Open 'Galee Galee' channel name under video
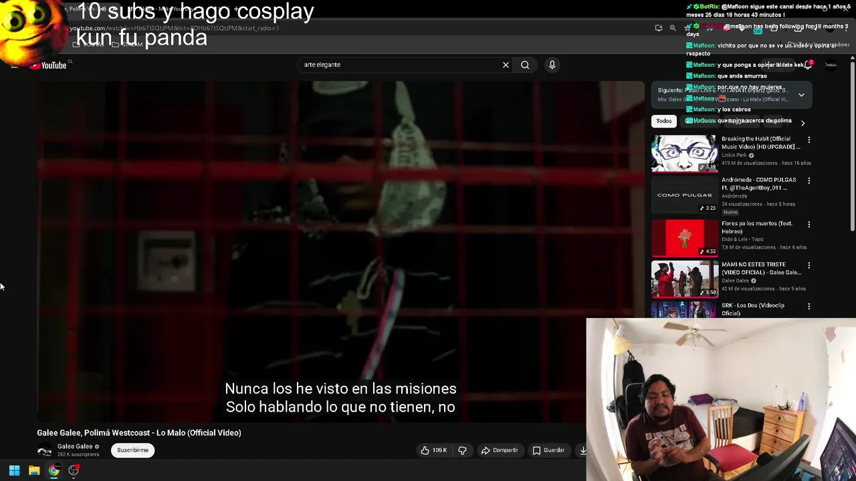Image resolution: width=856 pixels, height=481 pixels. coord(75,446)
